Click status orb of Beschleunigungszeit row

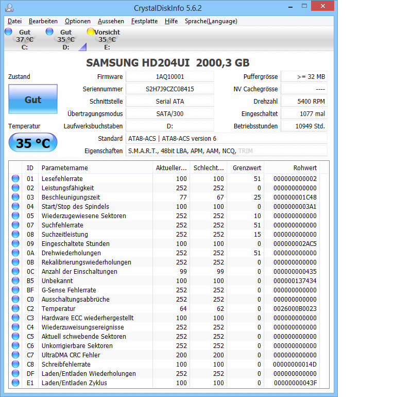(x=15, y=197)
